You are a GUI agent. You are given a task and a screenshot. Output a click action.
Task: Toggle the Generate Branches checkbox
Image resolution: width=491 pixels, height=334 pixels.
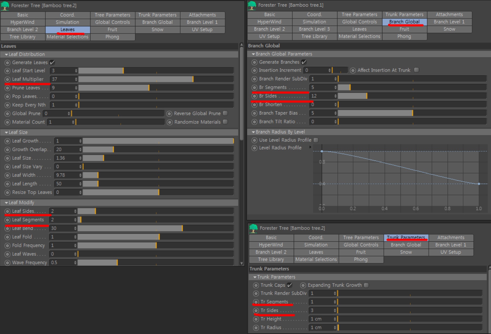(x=304, y=62)
